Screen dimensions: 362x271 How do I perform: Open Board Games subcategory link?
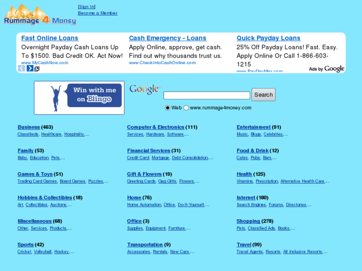(x=73, y=181)
